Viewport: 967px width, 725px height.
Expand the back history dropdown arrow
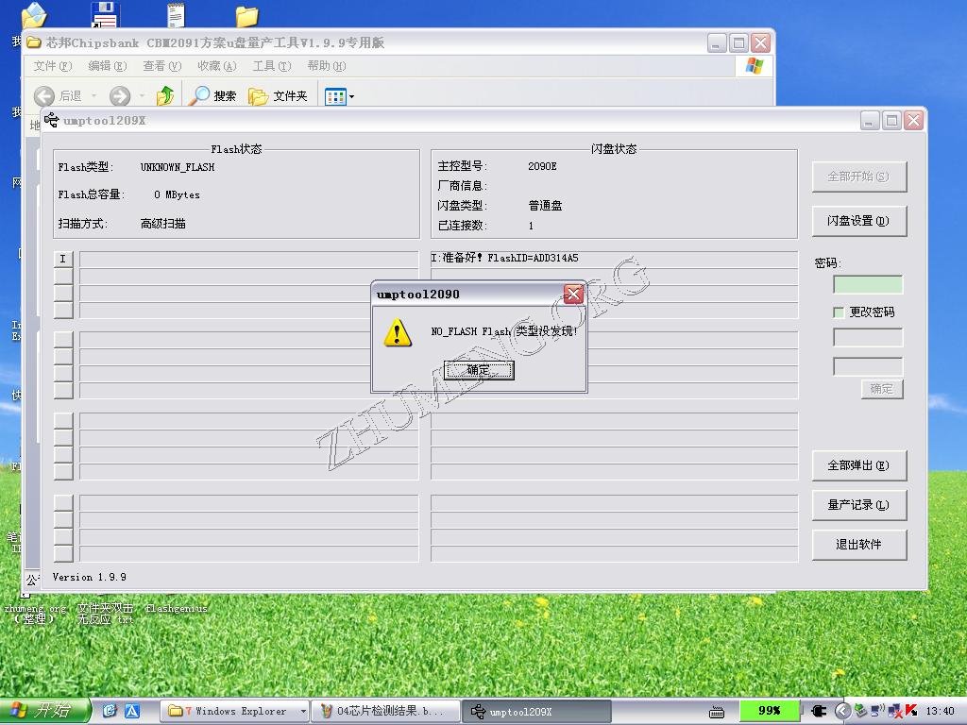(93, 96)
